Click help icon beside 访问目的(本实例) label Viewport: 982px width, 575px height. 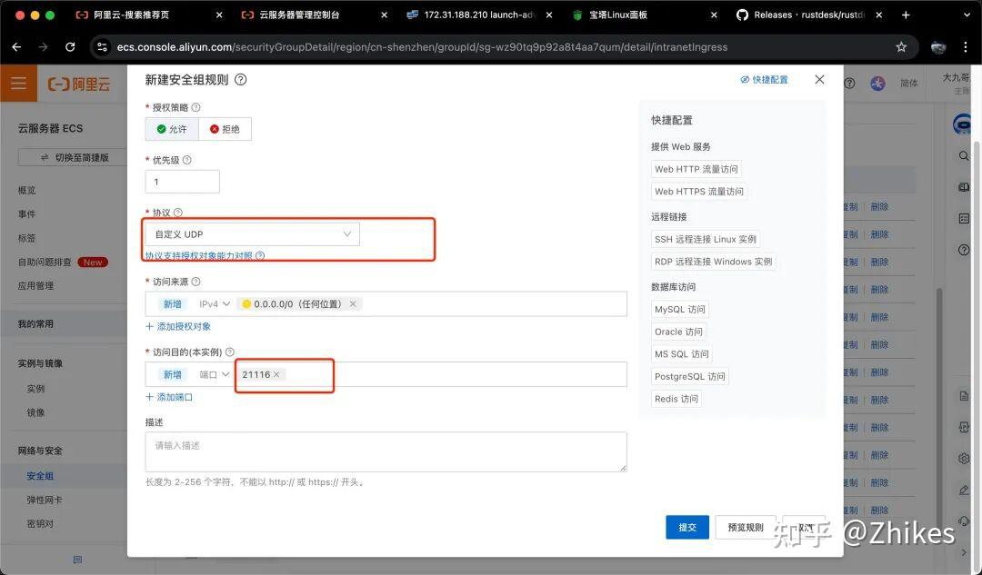(230, 352)
